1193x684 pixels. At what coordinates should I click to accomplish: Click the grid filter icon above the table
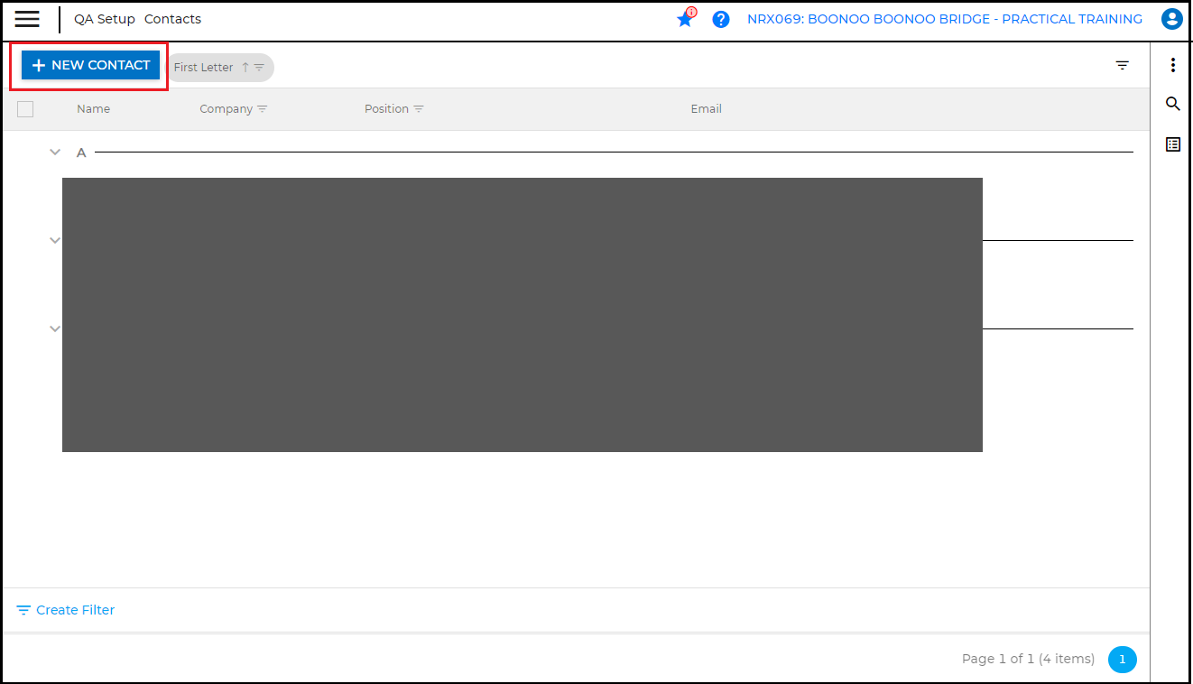pyautogui.click(x=1122, y=65)
